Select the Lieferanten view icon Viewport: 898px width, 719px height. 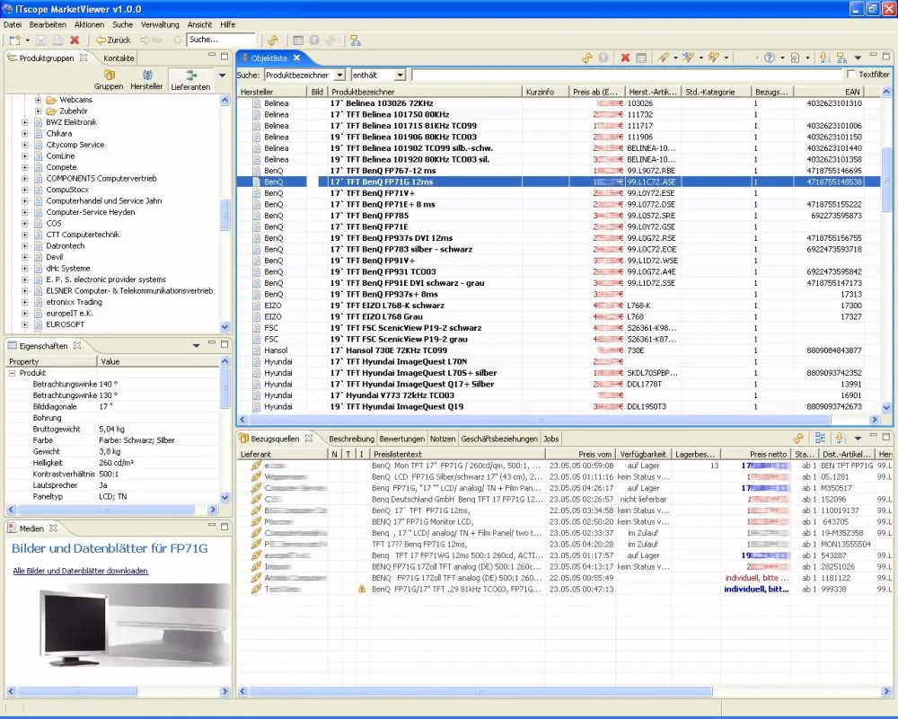tap(190, 80)
